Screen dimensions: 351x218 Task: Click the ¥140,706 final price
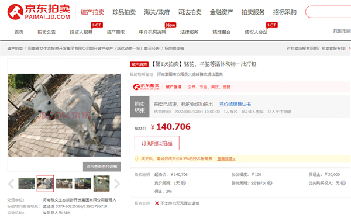coord(171,127)
